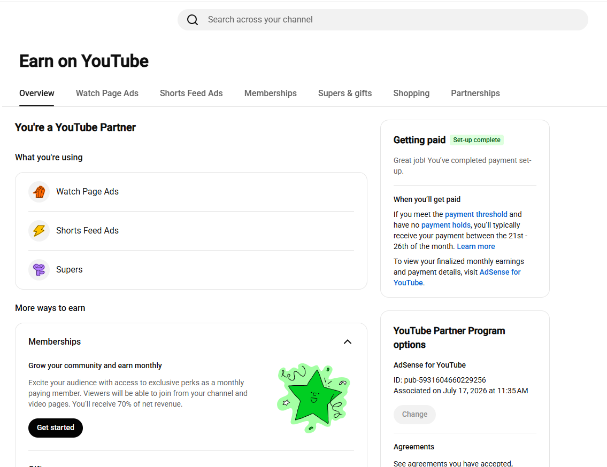Click the search magnifier icon
Screen dimensions: 607x467
coord(193,20)
